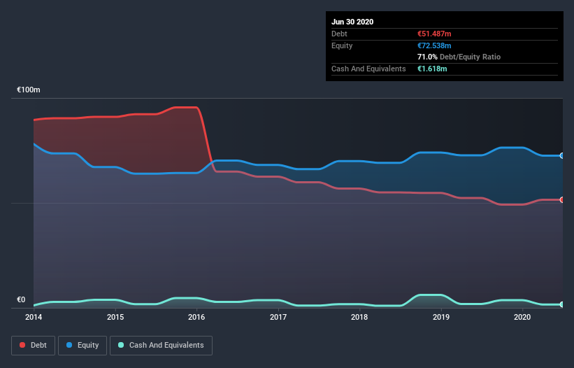The width and height of the screenshot is (574, 368).
Task: Select the blue Equity endpoint marker
Action: (x=562, y=155)
